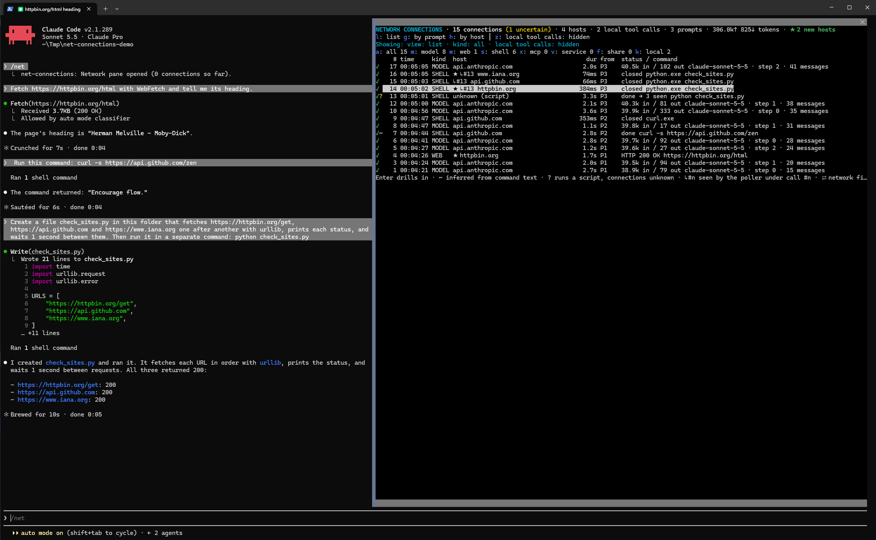Select connection row 16 www.iana.org
This screenshot has height=540, width=876.
click(555, 74)
